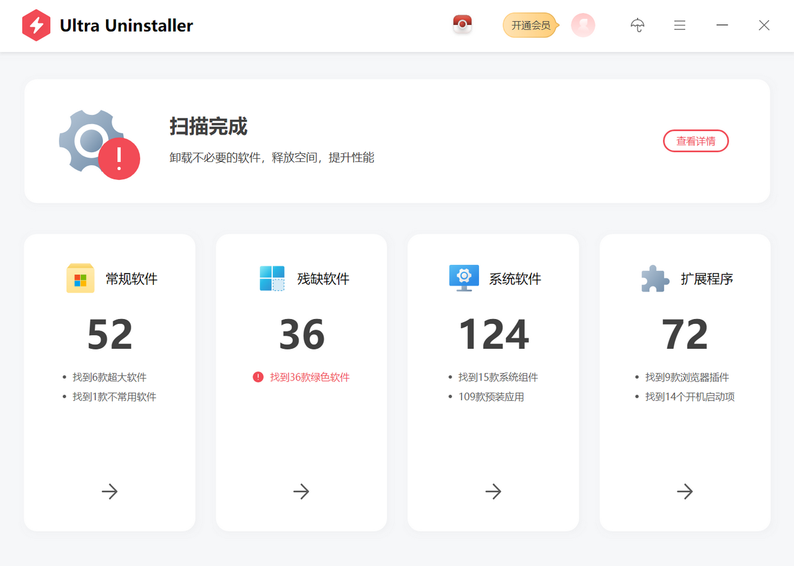Click the 常规软件 colorful folder icon
794x566 pixels.
[80, 278]
